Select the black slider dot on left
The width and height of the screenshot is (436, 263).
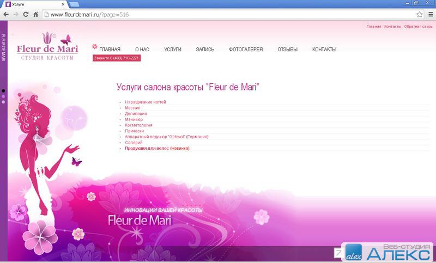(3, 91)
